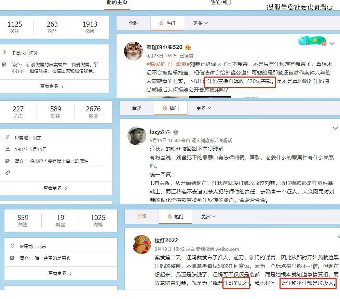Open lazy森森's profile photo
The image size is (340, 299).
point(137,136)
